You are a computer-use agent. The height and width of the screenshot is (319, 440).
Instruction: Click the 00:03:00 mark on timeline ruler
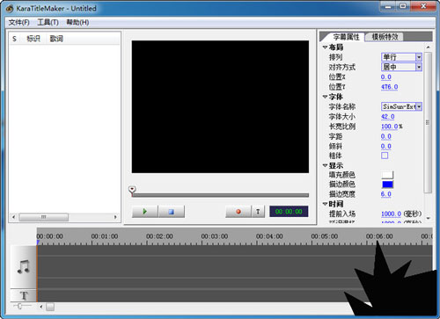(x=215, y=236)
